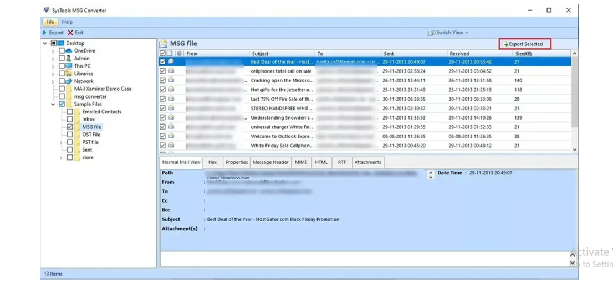The image size is (613, 284).
Task: Expand the store tree node
Action: [61, 158]
